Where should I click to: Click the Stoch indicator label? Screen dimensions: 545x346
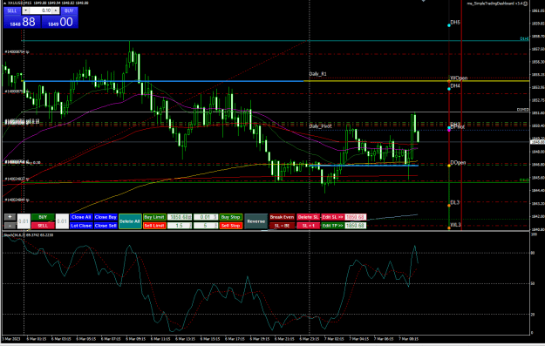point(29,235)
